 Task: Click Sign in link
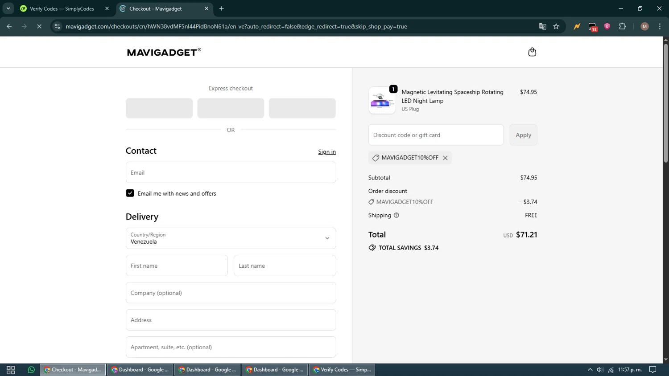point(327,152)
